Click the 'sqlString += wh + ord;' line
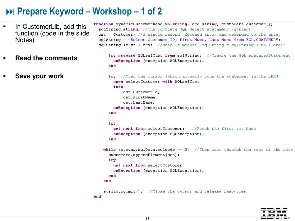Screen dimensions: 295x221 (192, 45)
